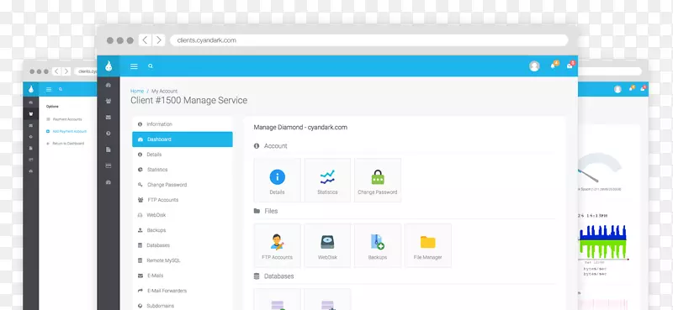Toggle the hamburger menu in the front window header
Image resolution: width=673 pixels, height=310 pixels.
[x=134, y=66]
